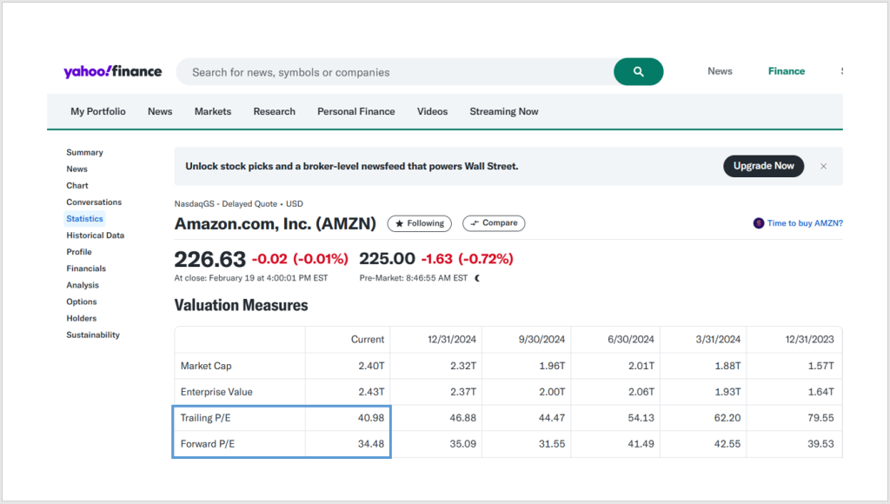Select Streaming Now in navigation bar
The image size is (890, 504).
tap(504, 111)
